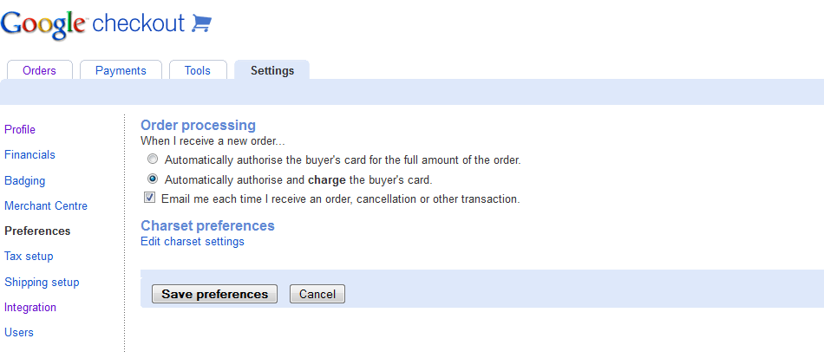Open Integration settings
Viewport: 824px width, 358px height.
[30, 307]
